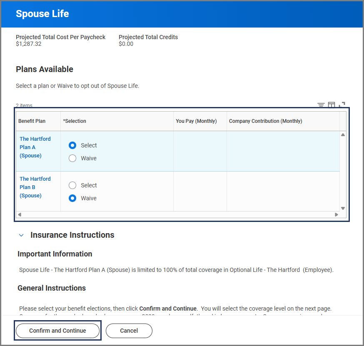The width and height of the screenshot is (364, 346).
Task: Collapse the Insurance Instructions section chevron
Action: [x=21, y=235]
